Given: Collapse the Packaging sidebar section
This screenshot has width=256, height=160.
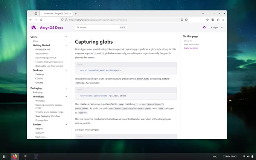Looking at the screenshot, I should click(x=66, y=88).
